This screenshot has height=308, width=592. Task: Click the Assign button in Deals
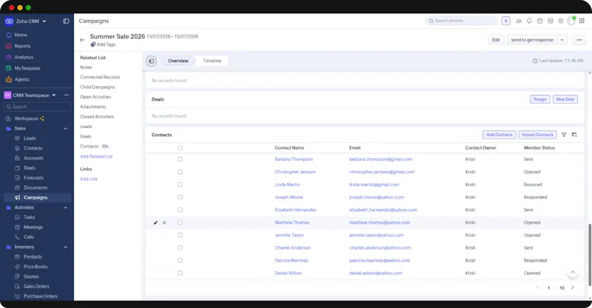point(540,99)
